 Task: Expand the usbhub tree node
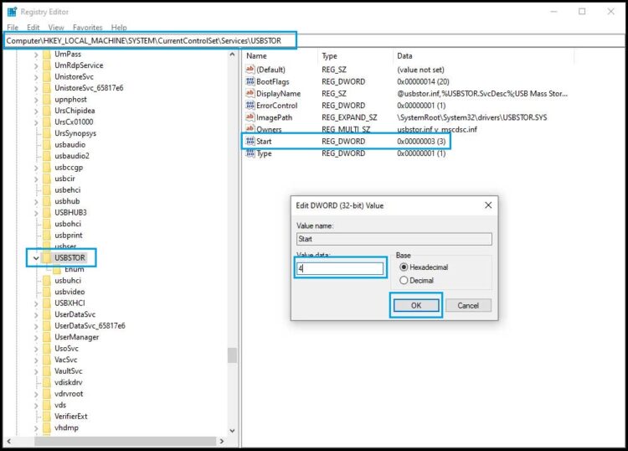(36, 201)
